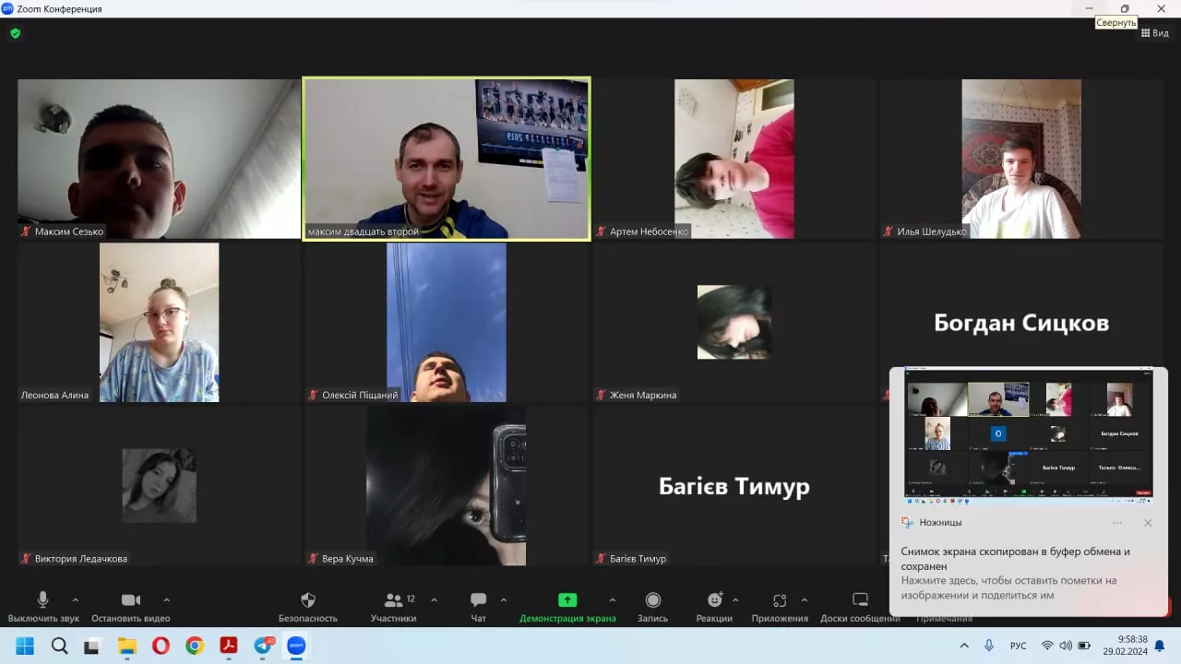Switch to Zoom taskbar icon
Image resolution: width=1181 pixels, height=664 pixels.
click(296, 646)
